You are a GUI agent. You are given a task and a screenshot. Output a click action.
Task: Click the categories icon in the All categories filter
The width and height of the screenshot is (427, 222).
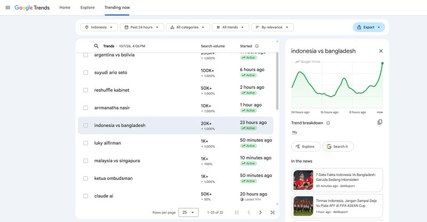click(172, 27)
